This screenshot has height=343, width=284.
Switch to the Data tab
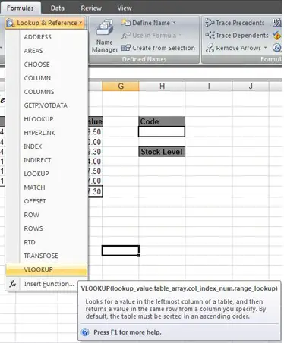(x=58, y=8)
